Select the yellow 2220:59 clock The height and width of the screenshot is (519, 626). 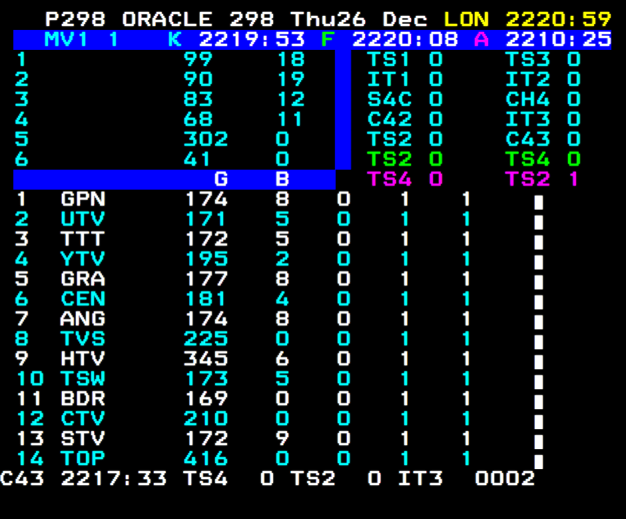click(x=558, y=19)
